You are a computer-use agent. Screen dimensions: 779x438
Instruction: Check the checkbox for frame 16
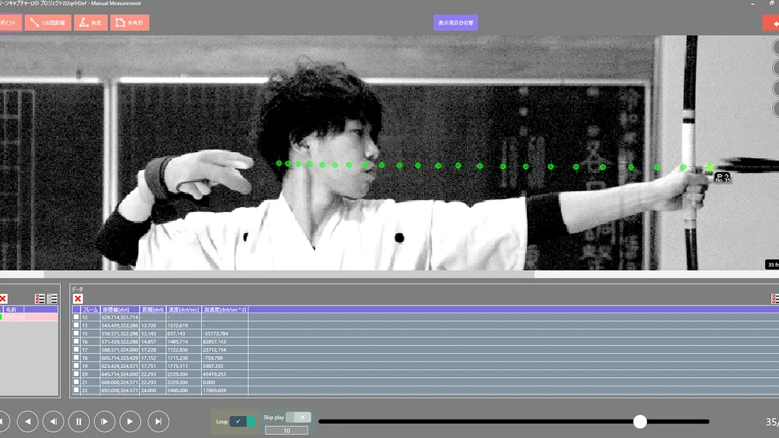pos(76,342)
